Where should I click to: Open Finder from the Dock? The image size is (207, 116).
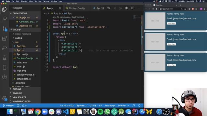(10, 112)
